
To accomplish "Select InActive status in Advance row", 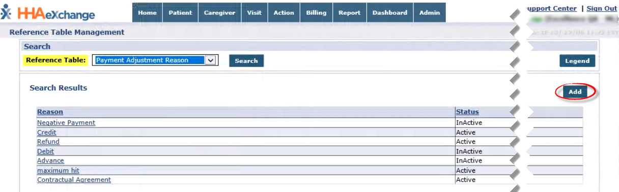I will pos(469,161).
